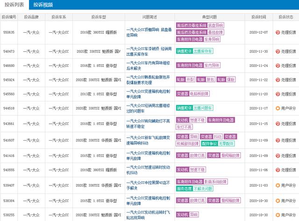
Task: Open complaint about 发动机运转时飞轮异响
Action: (x=148, y=215)
